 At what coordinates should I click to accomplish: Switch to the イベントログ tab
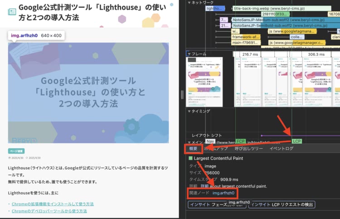coord(282,149)
